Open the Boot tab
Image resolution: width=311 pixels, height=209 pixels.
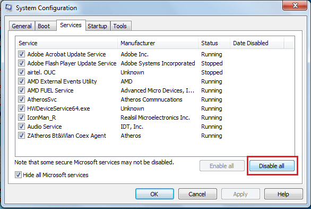point(44,26)
